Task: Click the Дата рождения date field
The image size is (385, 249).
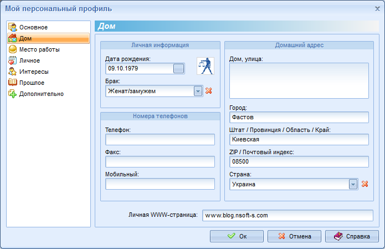Action: (x=145, y=68)
